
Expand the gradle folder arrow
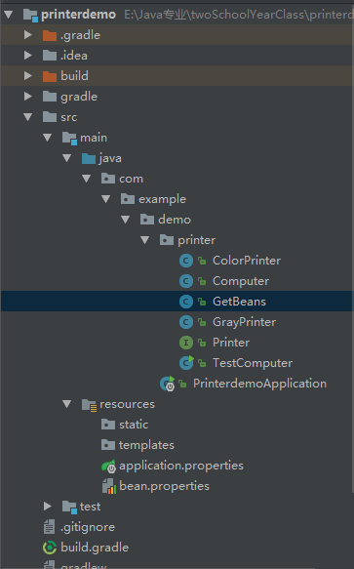(x=28, y=97)
